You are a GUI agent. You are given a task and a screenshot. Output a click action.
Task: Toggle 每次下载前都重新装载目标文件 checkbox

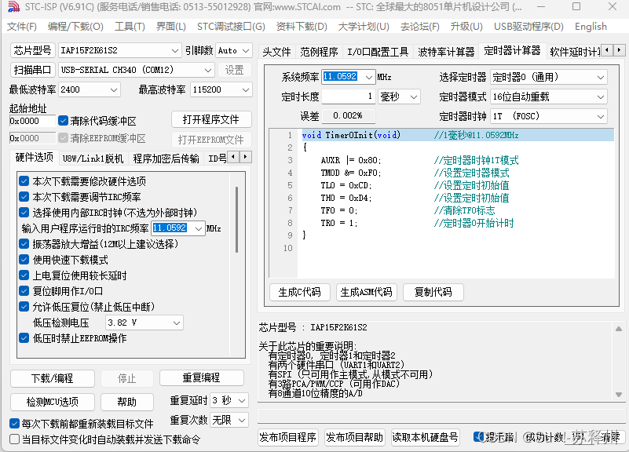[x=14, y=424]
